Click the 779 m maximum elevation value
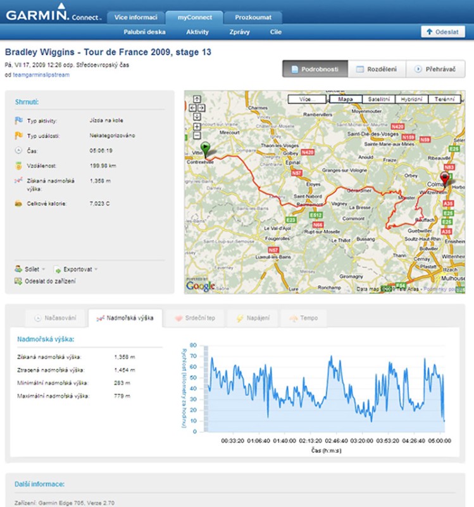The width and height of the screenshot is (474, 507). point(122,395)
